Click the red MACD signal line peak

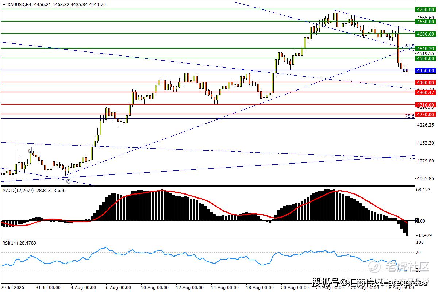coord(161,191)
